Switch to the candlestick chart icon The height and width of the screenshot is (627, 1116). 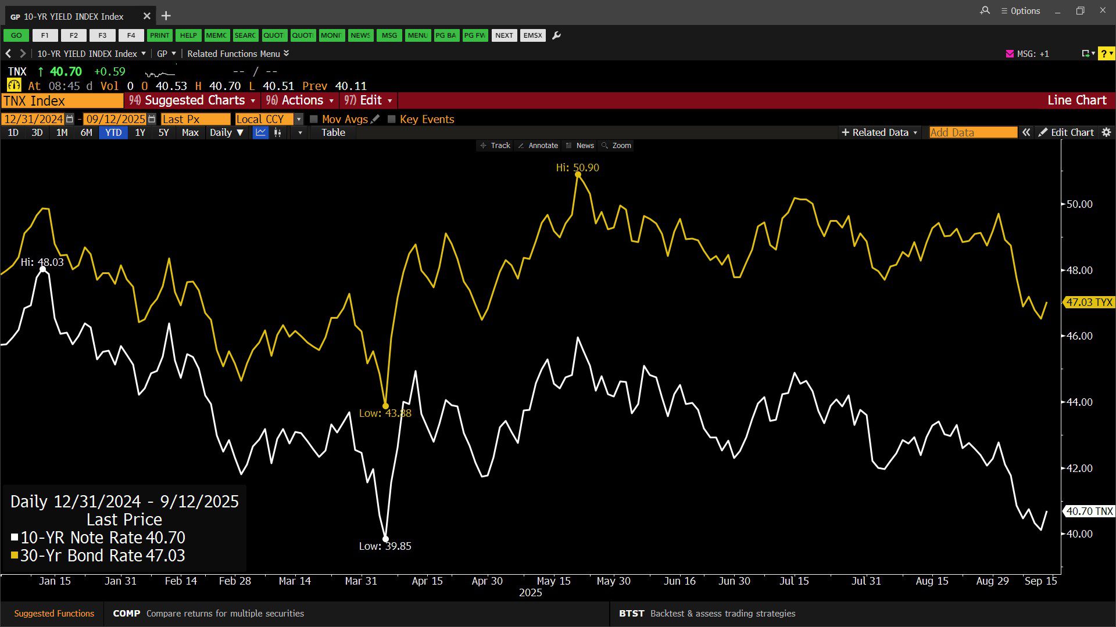click(x=278, y=132)
